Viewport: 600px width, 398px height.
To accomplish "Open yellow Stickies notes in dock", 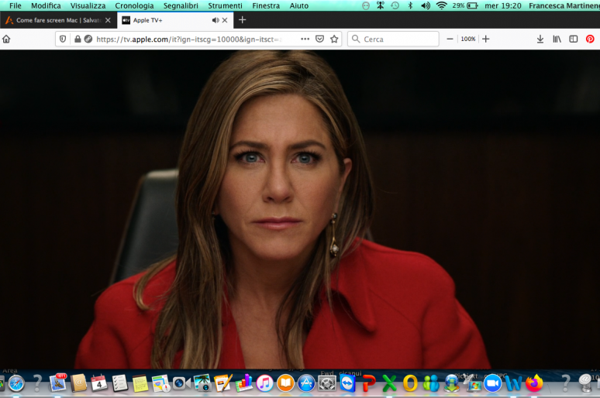I will pyautogui.click(x=140, y=383).
